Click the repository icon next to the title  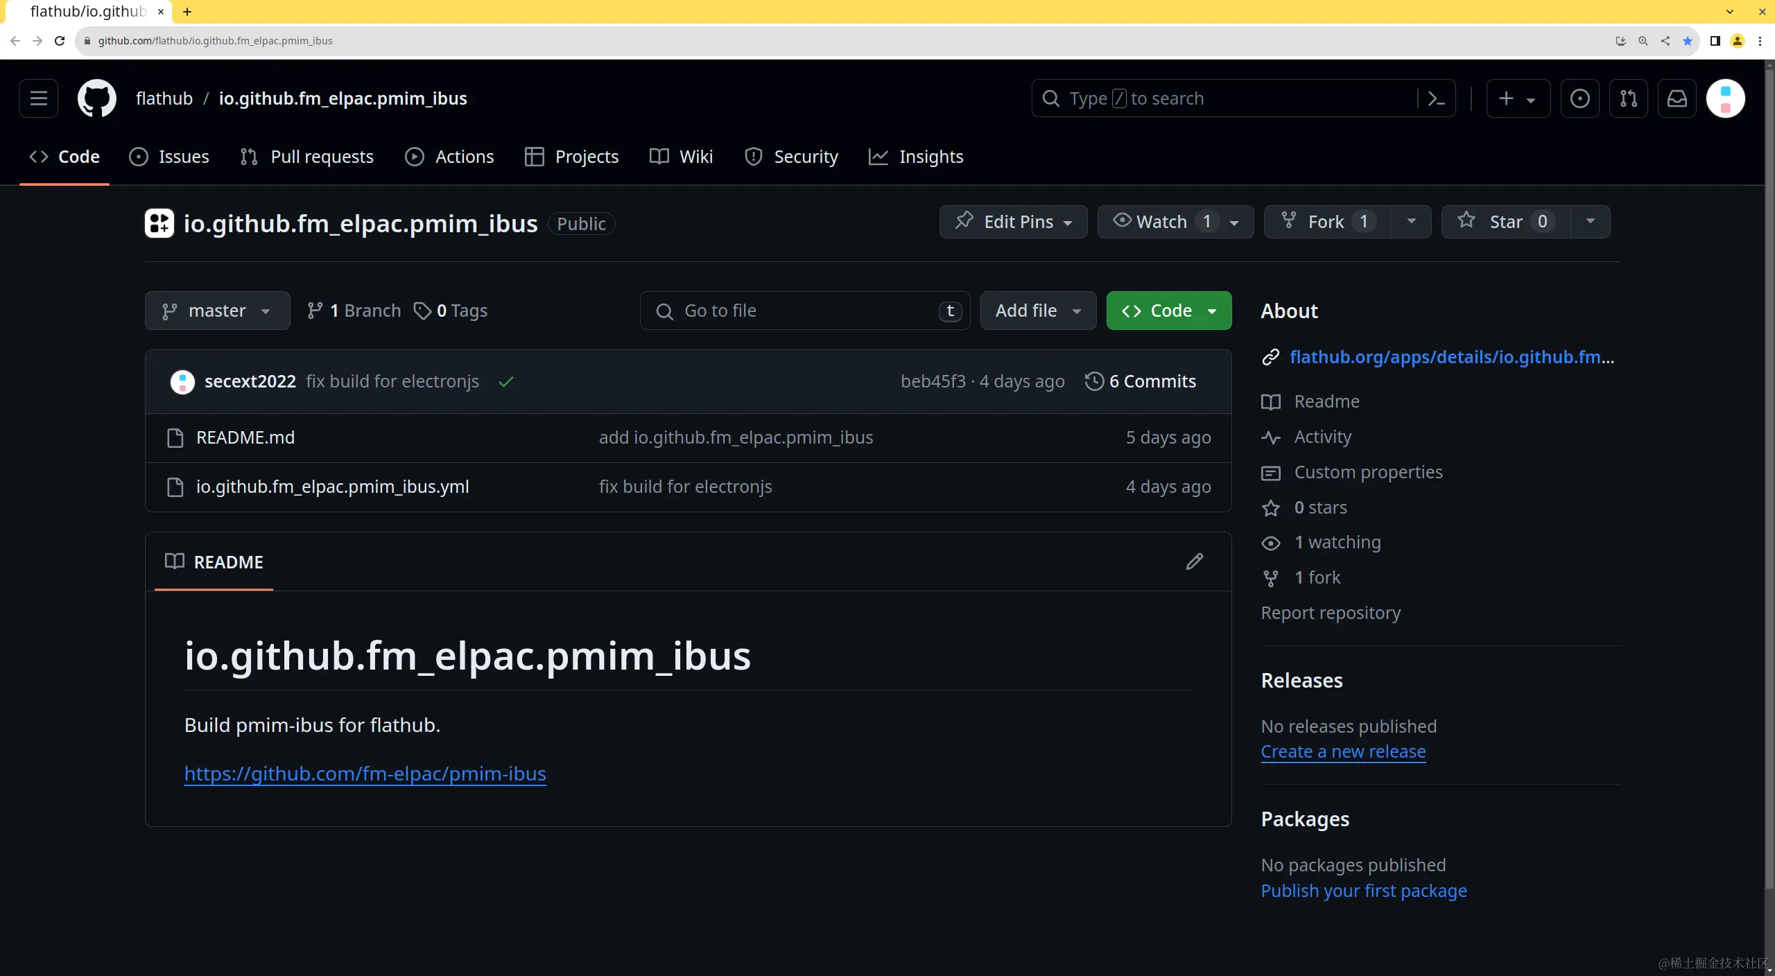point(159,223)
